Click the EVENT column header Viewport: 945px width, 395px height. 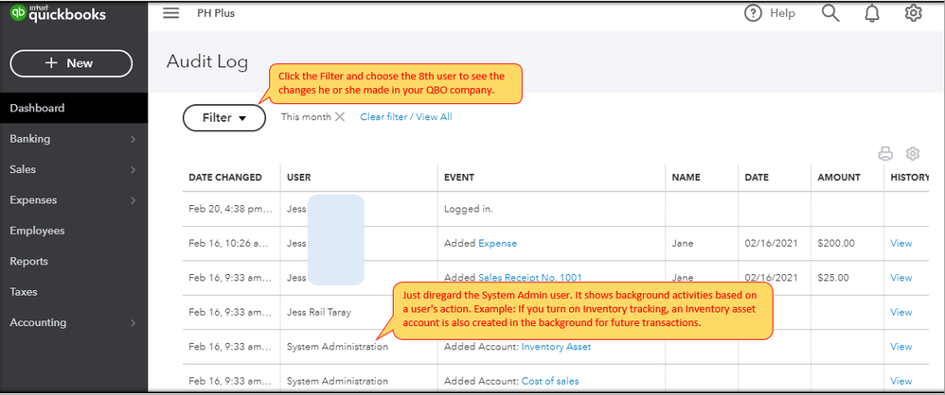pos(459,178)
